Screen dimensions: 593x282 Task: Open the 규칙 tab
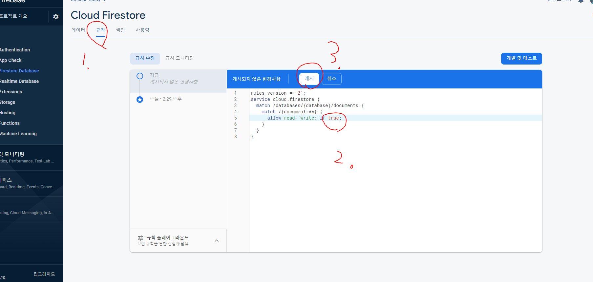(100, 30)
